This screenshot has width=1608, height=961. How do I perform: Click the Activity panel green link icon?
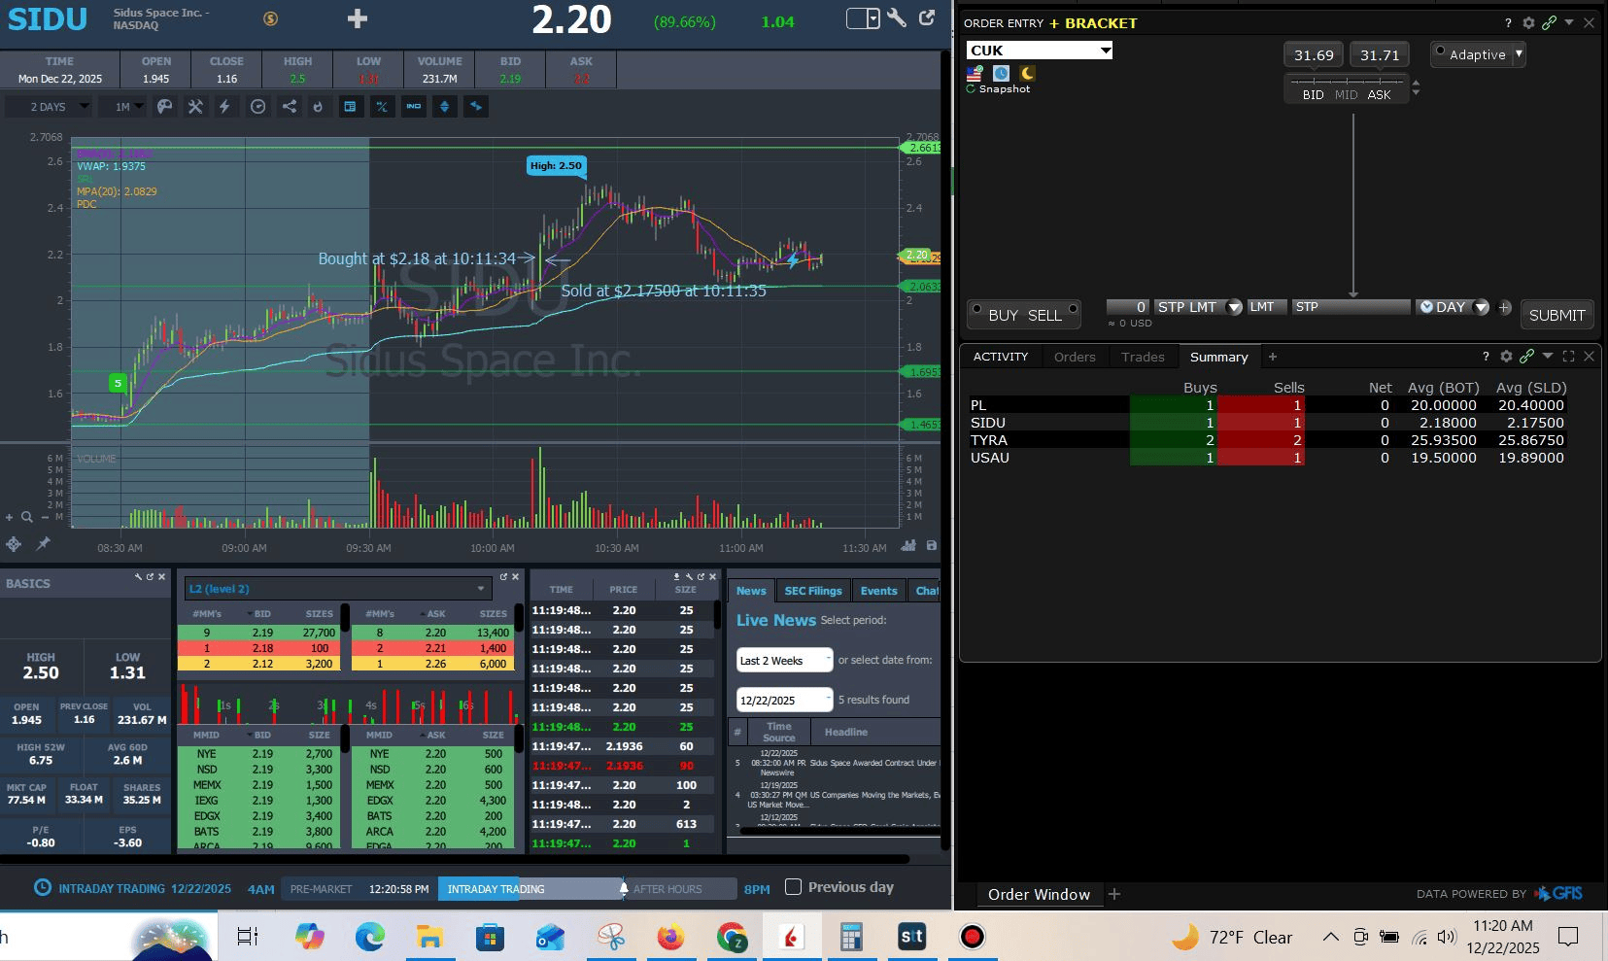1526,357
